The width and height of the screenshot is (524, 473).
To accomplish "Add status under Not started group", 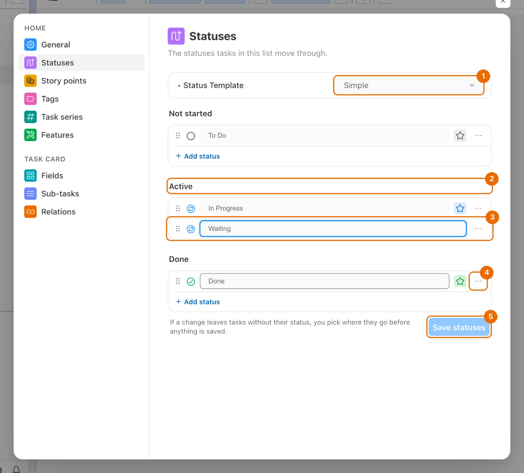I will (198, 156).
